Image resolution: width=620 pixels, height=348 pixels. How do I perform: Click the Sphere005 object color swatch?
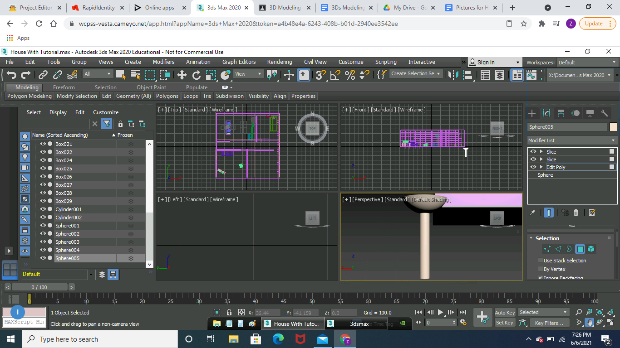tap(614, 127)
